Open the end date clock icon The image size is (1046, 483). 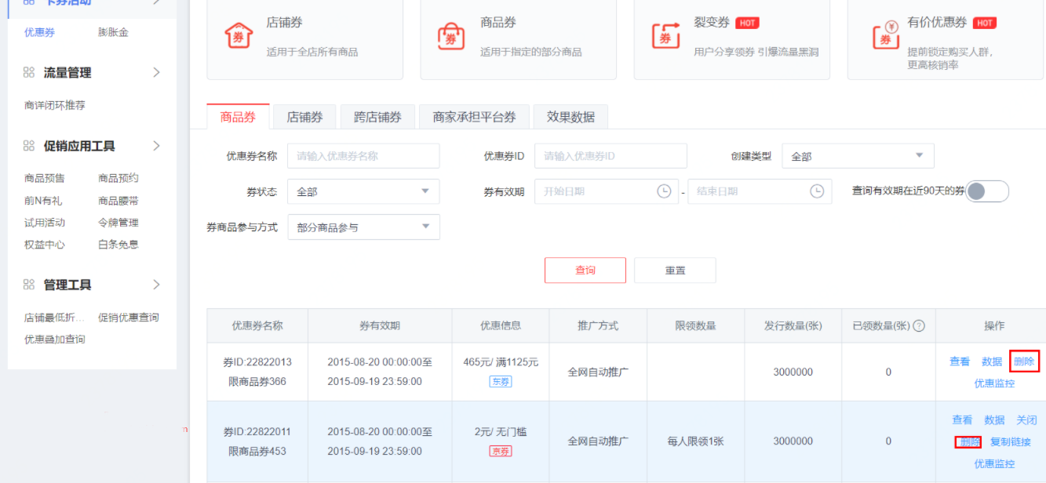coord(817,191)
